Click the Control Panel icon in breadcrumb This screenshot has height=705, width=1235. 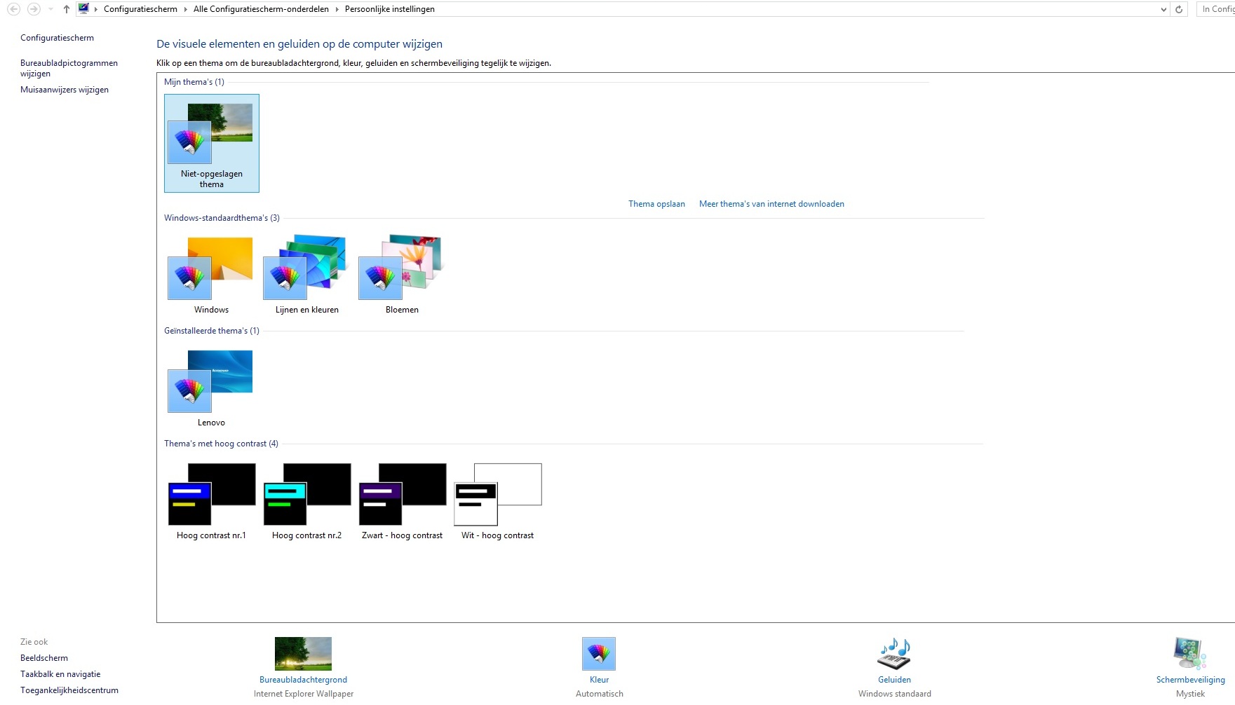tap(83, 8)
